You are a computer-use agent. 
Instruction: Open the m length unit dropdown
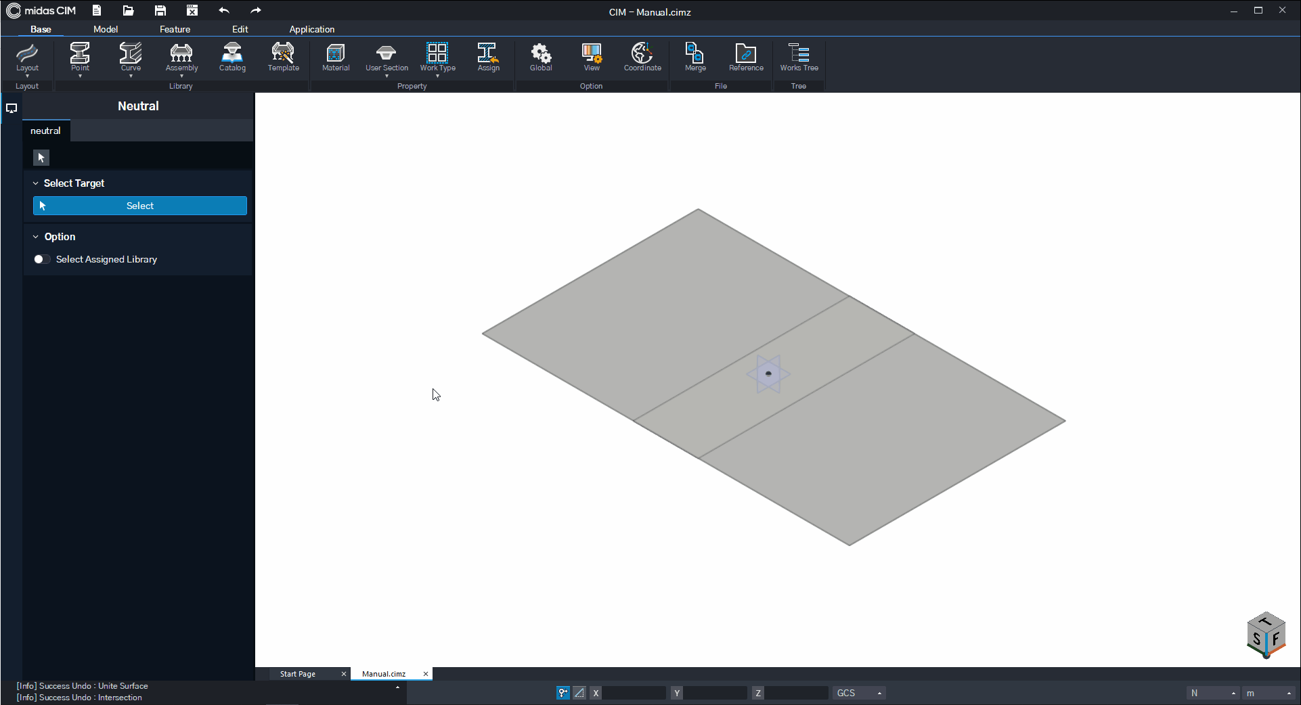(x=1269, y=693)
